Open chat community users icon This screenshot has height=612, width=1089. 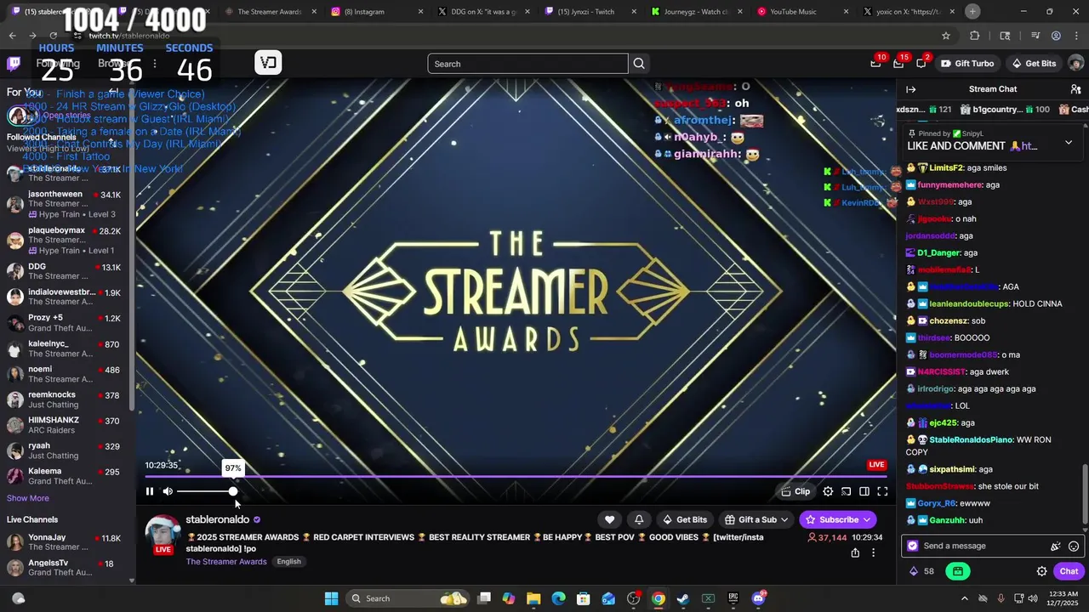click(x=1075, y=89)
